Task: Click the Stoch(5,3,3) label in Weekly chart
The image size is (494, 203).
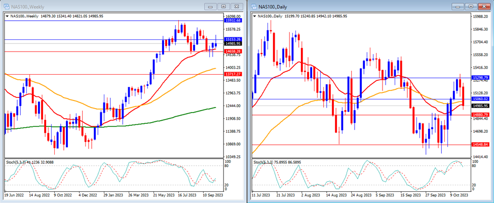Action: pyautogui.click(x=17, y=163)
